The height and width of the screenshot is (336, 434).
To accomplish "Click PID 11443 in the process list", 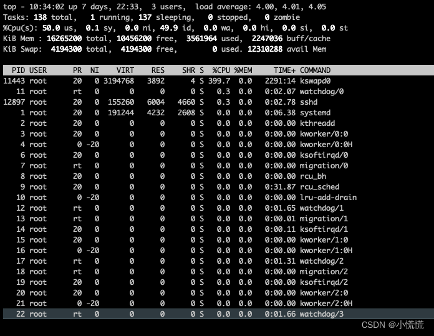I will 14,81.
